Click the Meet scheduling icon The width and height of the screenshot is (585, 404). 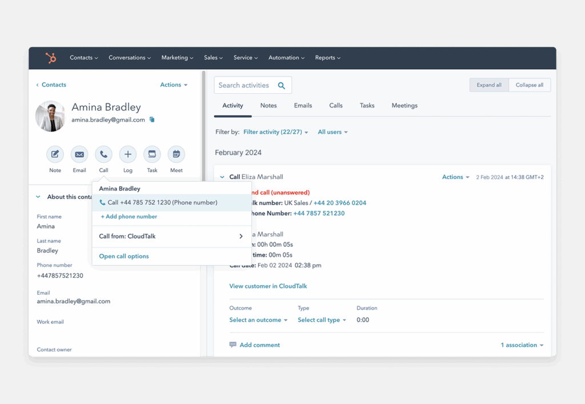[176, 154]
